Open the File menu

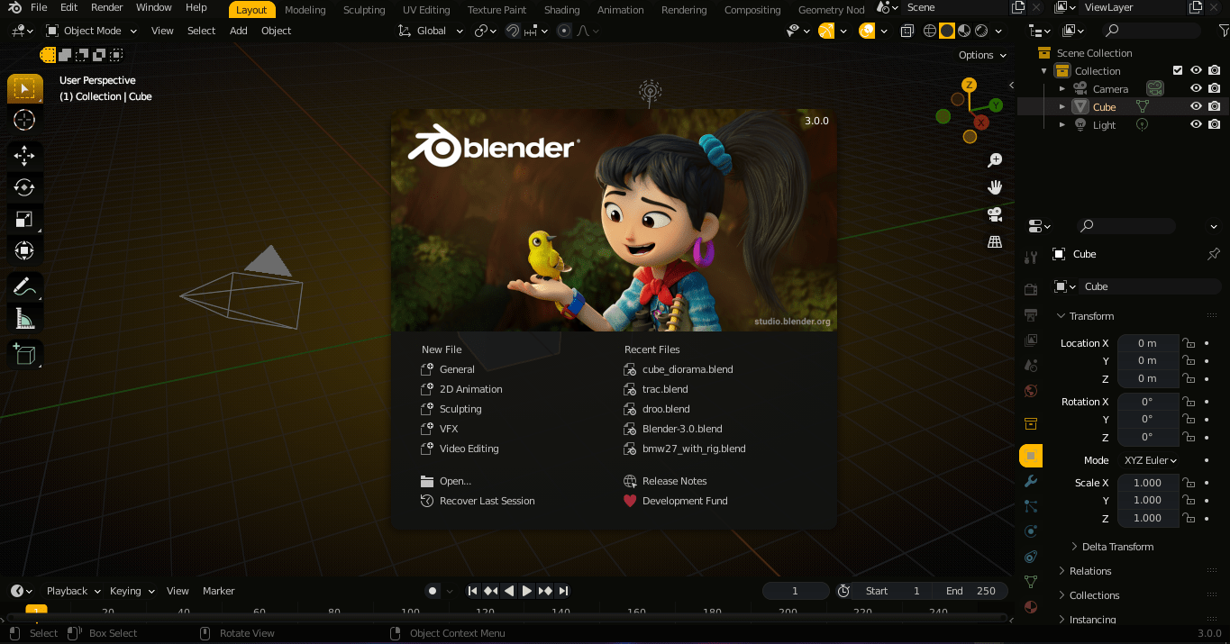click(39, 7)
